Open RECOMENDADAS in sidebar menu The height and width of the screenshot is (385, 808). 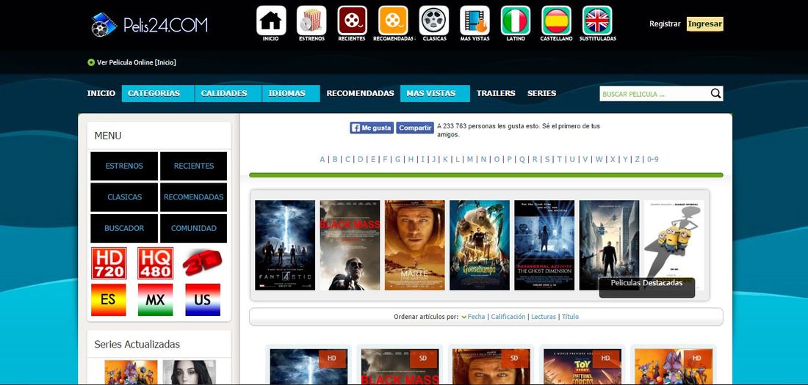click(x=194, y=197)
